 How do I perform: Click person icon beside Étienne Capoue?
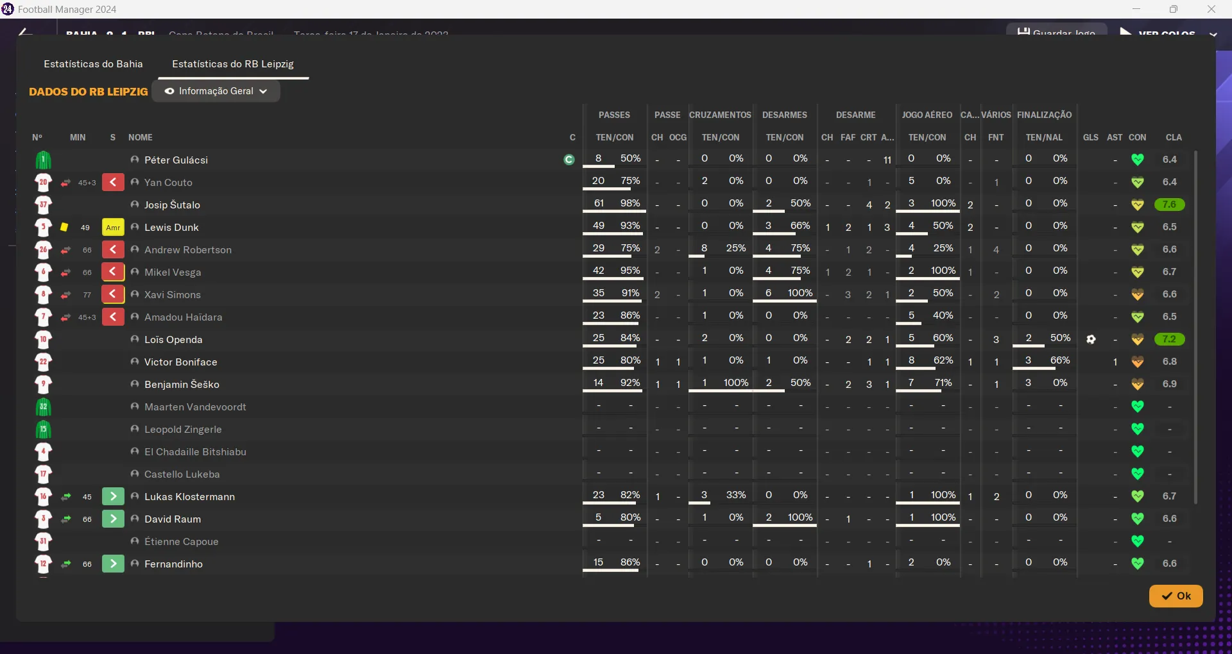click(135, 541)
